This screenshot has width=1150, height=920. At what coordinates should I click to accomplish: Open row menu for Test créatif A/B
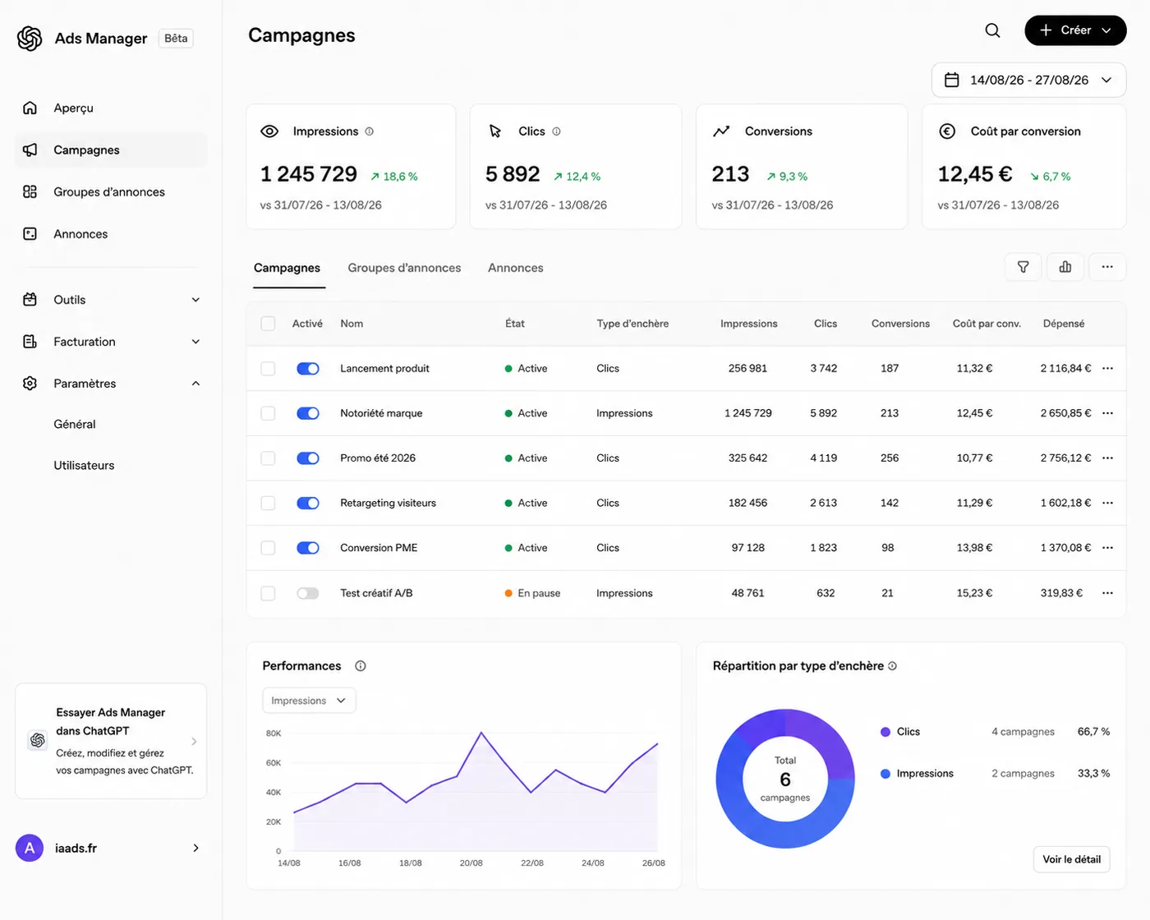coord(1108,593)
